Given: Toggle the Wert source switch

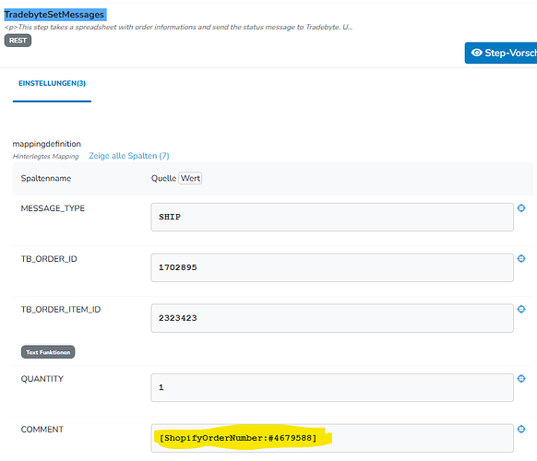Looking at the screenshot, I should [x=190, y=178].
